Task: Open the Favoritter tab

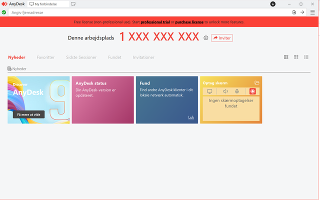Action: (x=45, y=57)
